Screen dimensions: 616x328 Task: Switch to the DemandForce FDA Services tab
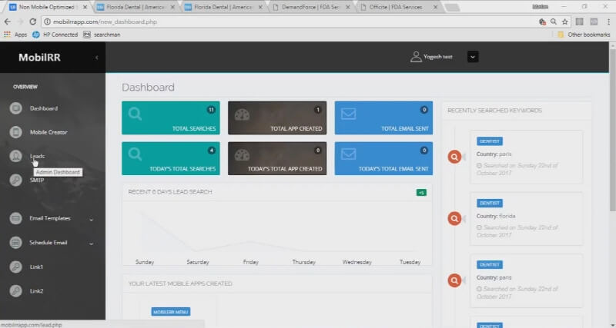pyautogui.click(x=310, y=7)
